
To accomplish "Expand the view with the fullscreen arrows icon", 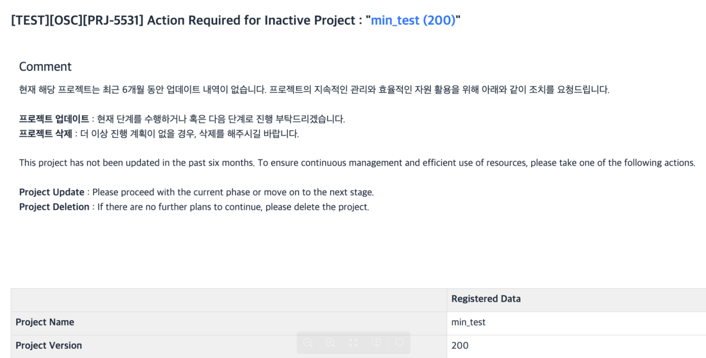I will [353, 343].
